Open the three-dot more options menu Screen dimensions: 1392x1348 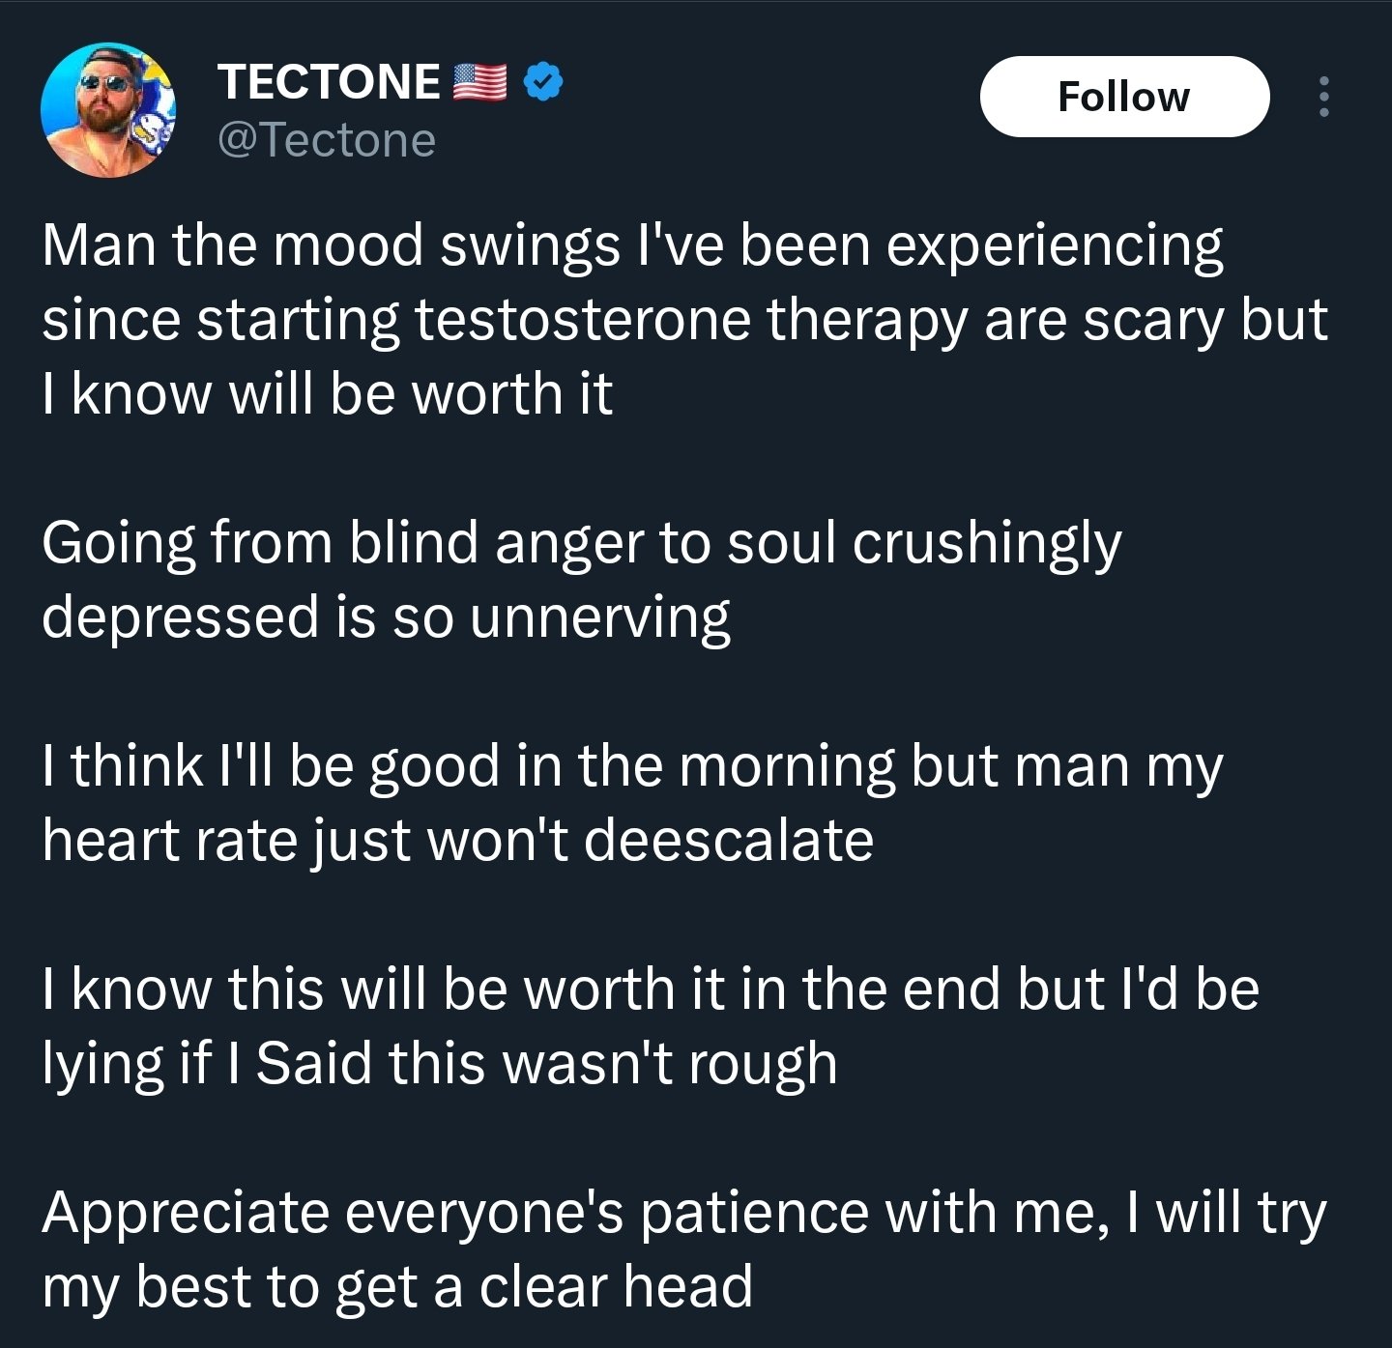[x=1324, y=97]
